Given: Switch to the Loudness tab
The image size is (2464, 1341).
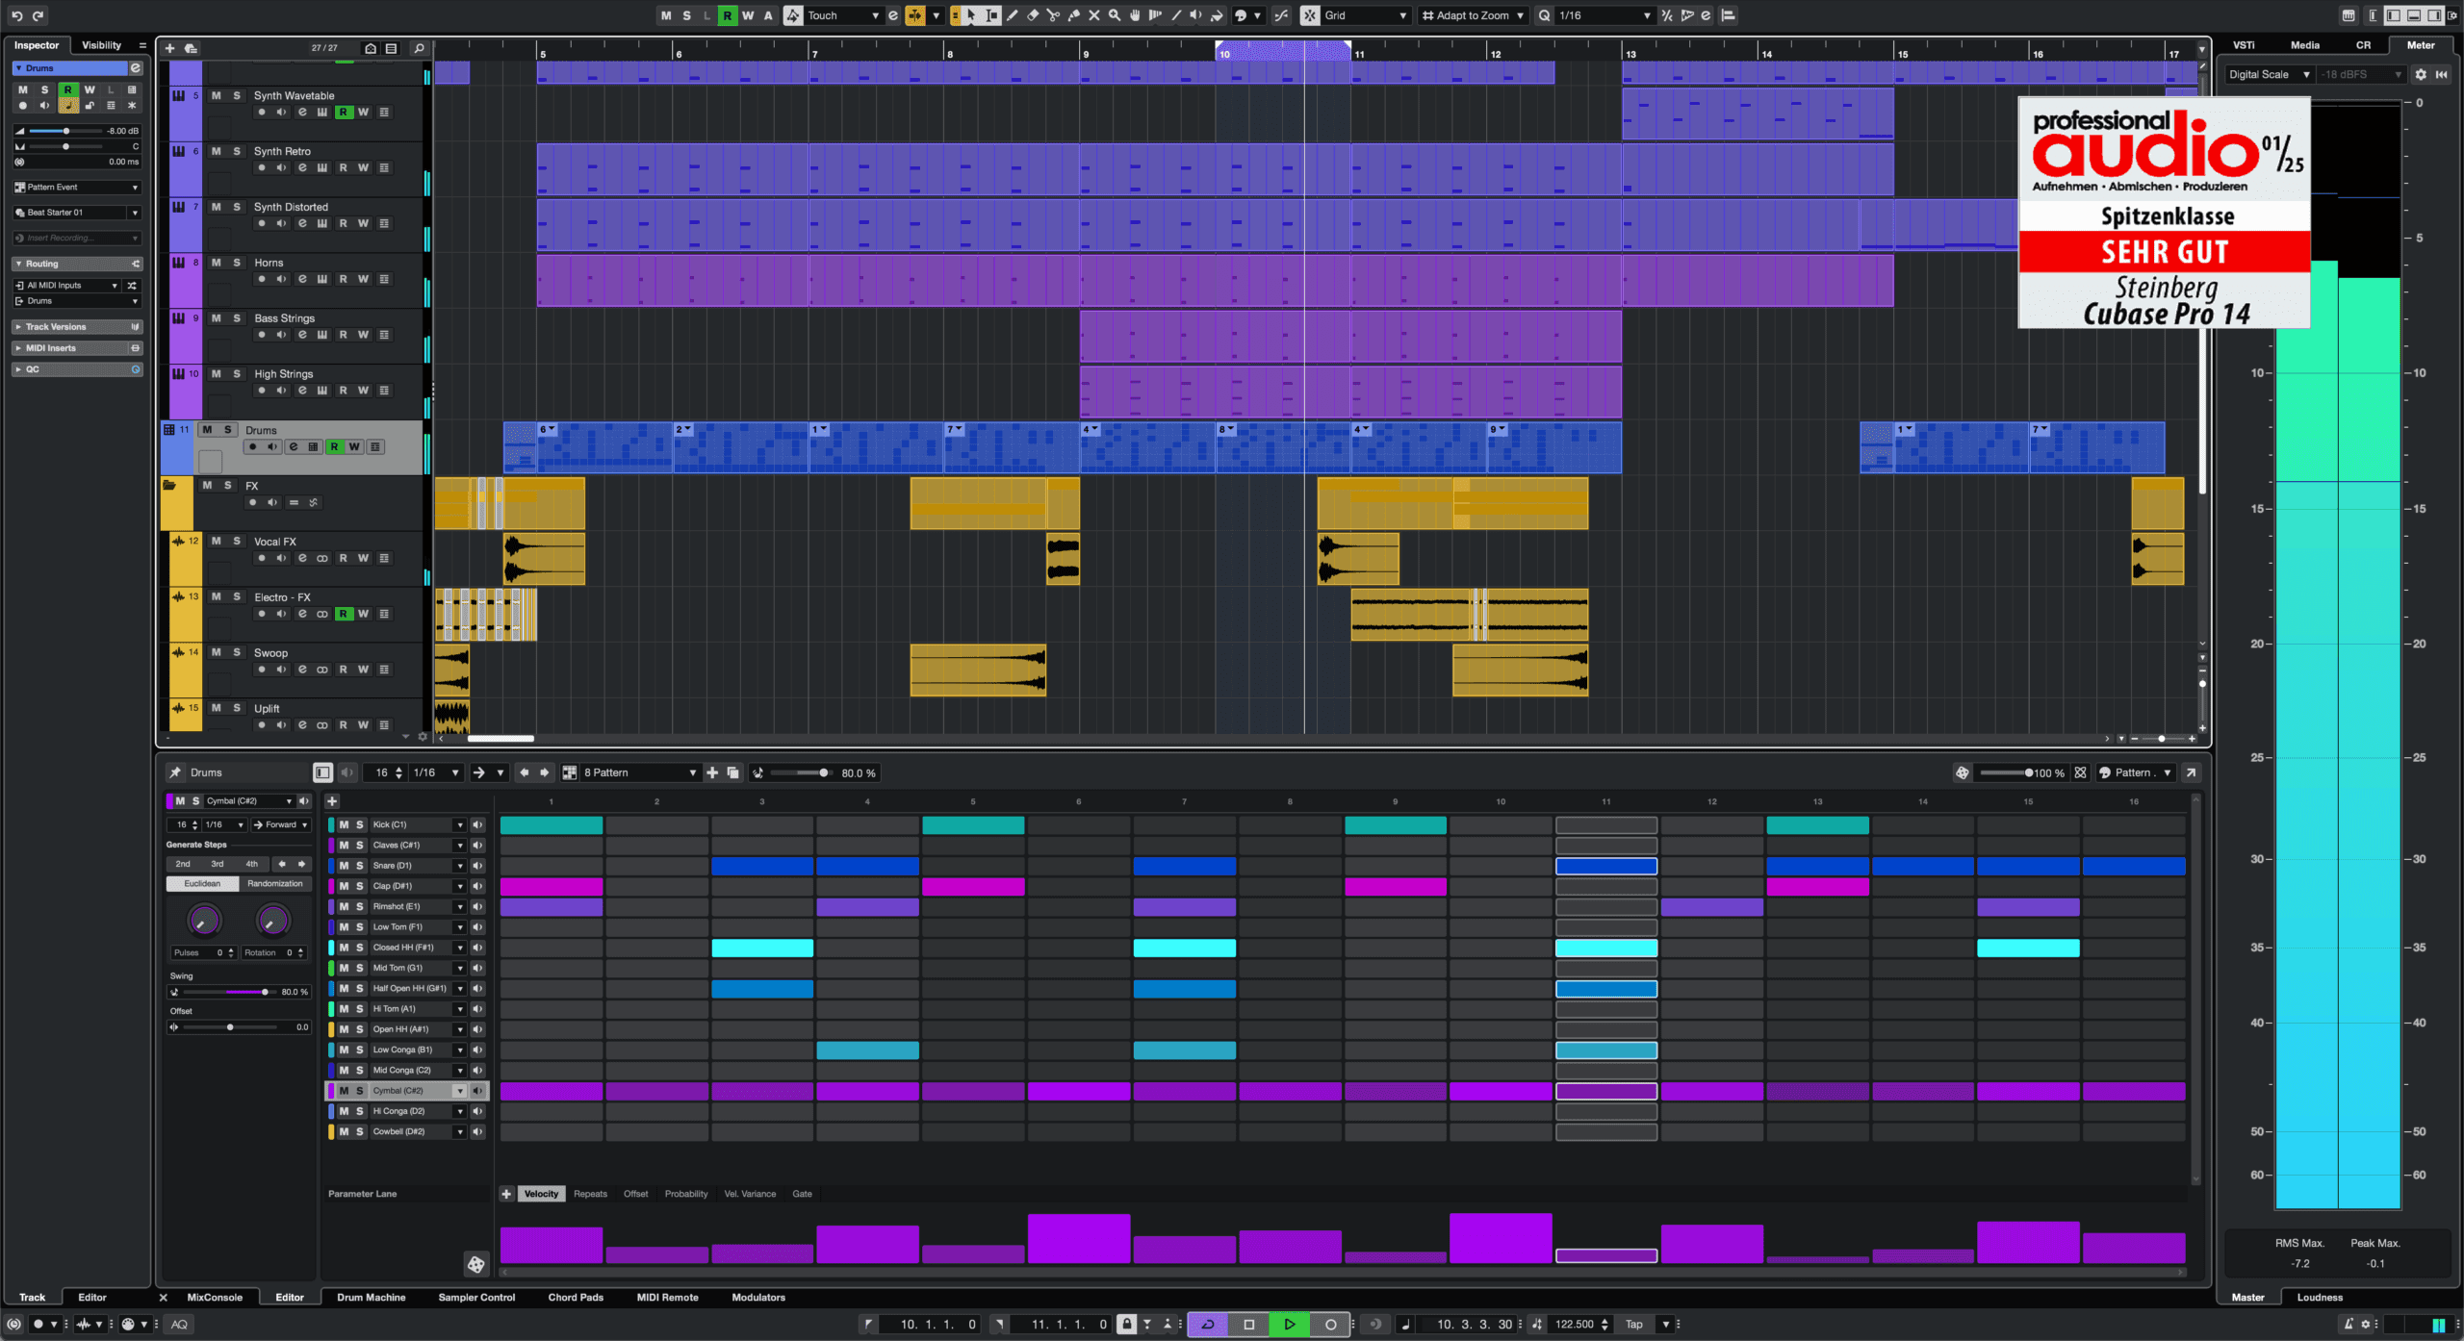Looking at the screenshot, I should (2320, 1298).
